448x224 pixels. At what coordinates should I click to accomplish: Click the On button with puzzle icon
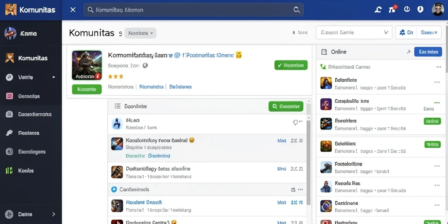[x=406, y=32]
